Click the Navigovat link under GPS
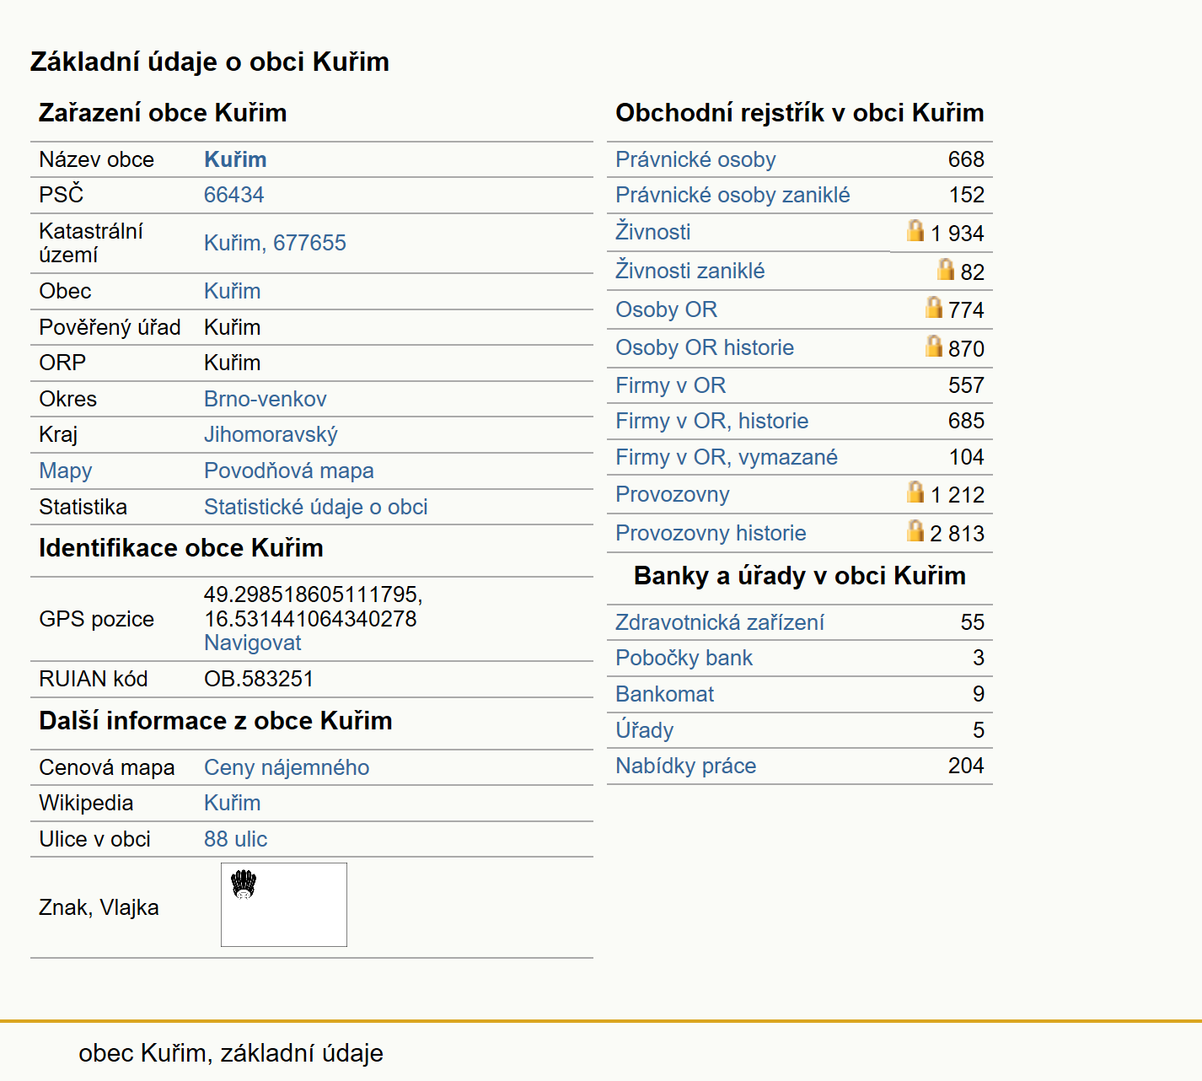The image size is (1202, 1081). pos(253,643)
